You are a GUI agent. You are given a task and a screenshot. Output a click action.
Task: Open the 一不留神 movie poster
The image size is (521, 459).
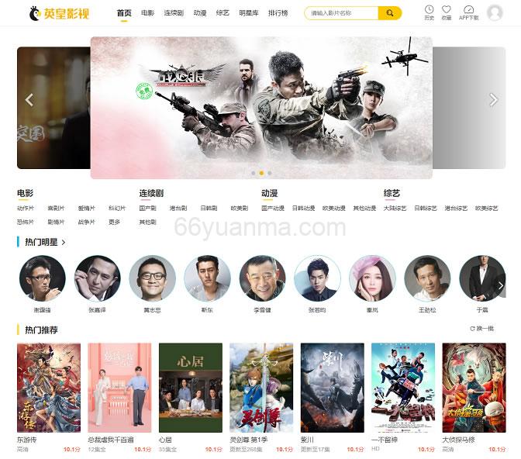(403, 388)
